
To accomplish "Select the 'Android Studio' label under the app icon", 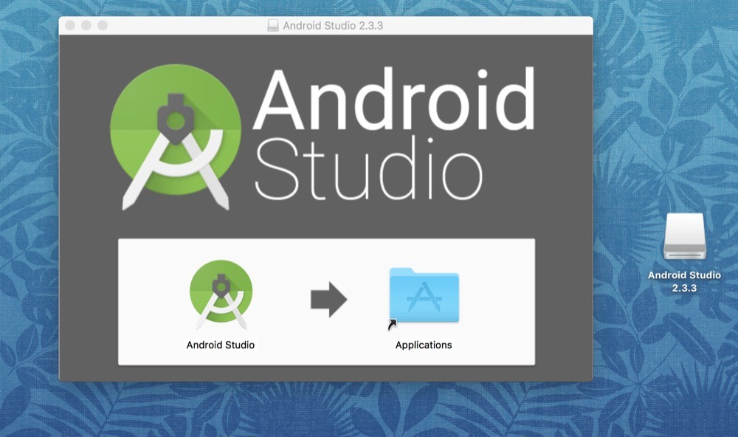I will coord(220,343).
